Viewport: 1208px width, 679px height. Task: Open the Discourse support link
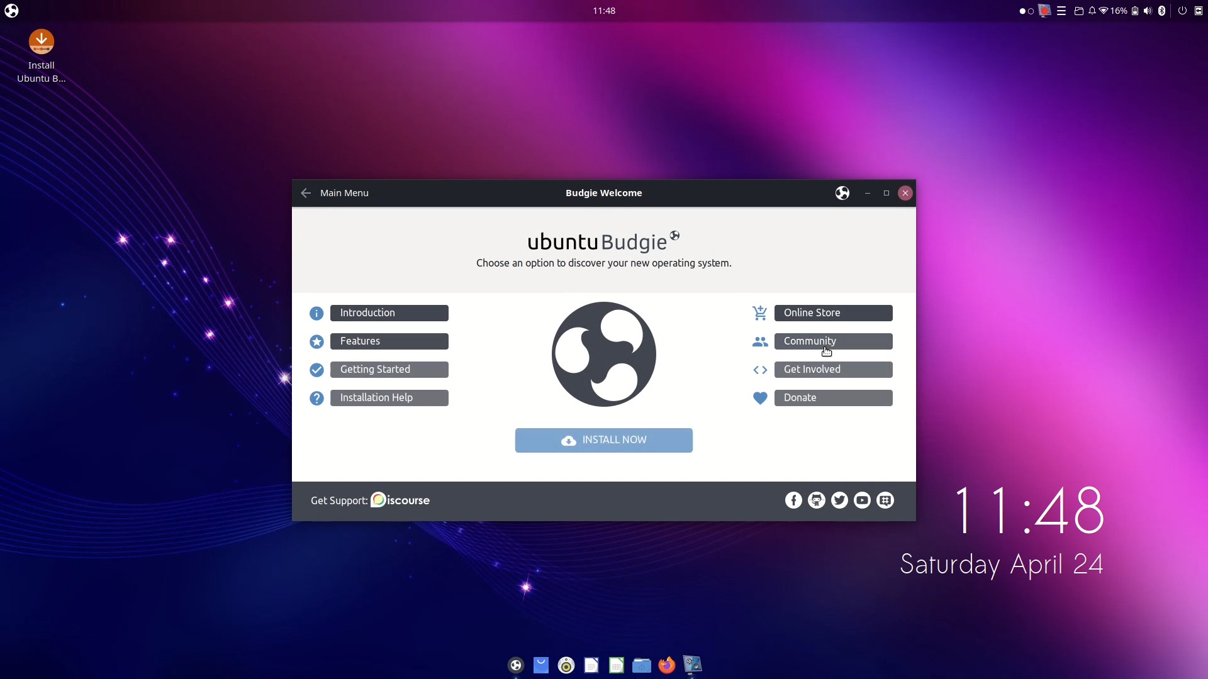pos(400,500)
